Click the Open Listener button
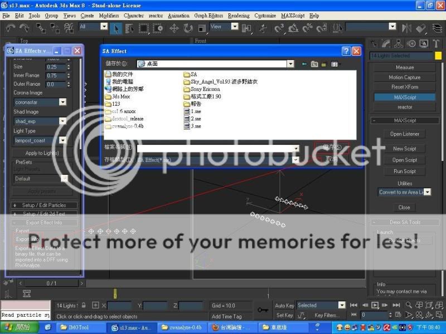 point(405,134)
